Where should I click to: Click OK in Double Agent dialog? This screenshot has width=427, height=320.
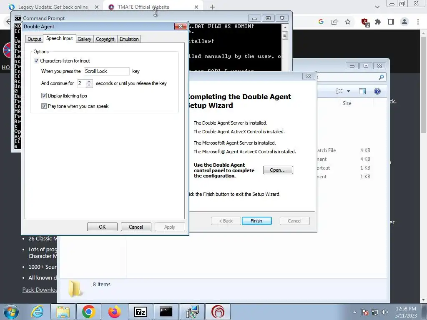tap(102, 227)
